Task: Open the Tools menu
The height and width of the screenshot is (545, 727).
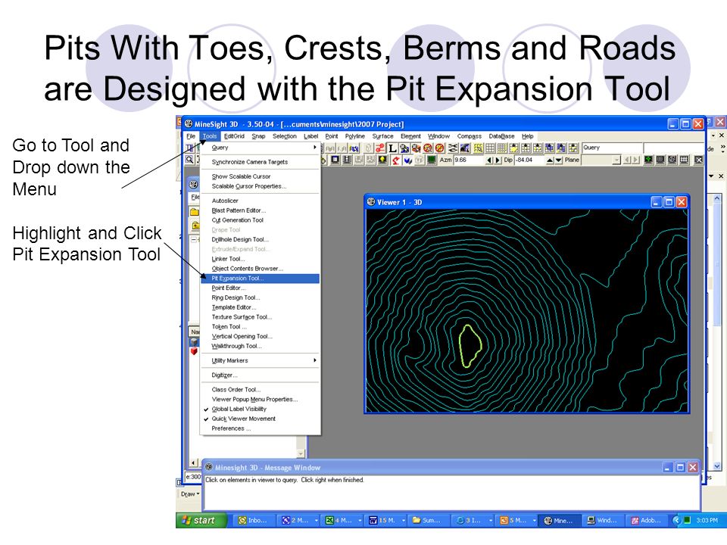Action: pyautogui.click(x=210, y=136)
